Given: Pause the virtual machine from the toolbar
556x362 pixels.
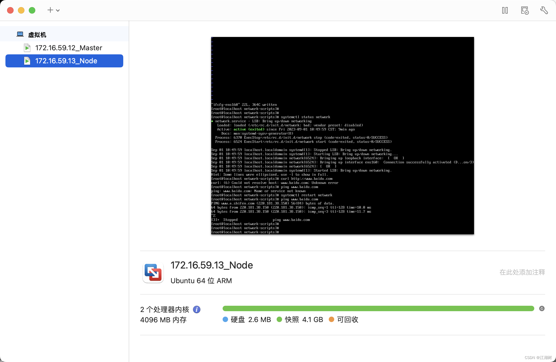Looking at the screenshot, I should [505, 10].
